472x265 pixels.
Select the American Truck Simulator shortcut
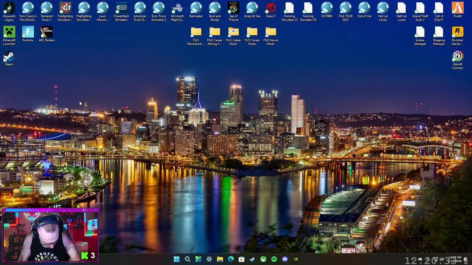[140, 12]
